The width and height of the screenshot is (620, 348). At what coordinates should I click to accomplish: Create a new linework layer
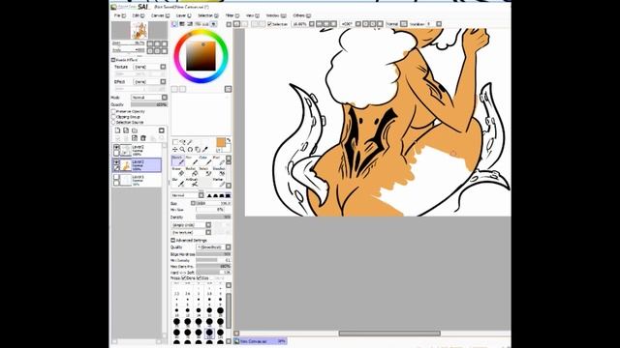(x=126, y=130)
